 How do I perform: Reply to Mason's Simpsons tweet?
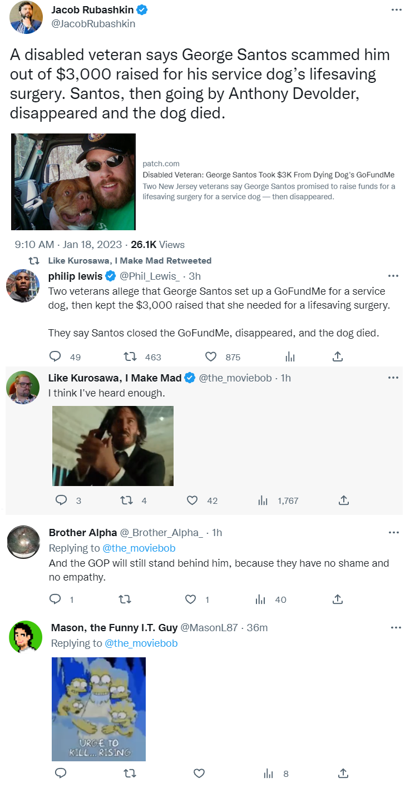tap(61, 773)
